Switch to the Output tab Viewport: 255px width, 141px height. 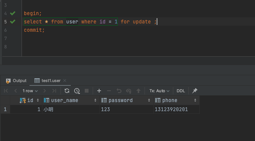16,81
